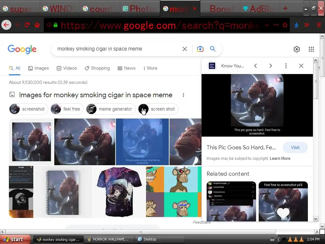Click inside the Google search input field
Viewport: 325px width, 244px height.
pyautogui.click(x=117, y=49)
